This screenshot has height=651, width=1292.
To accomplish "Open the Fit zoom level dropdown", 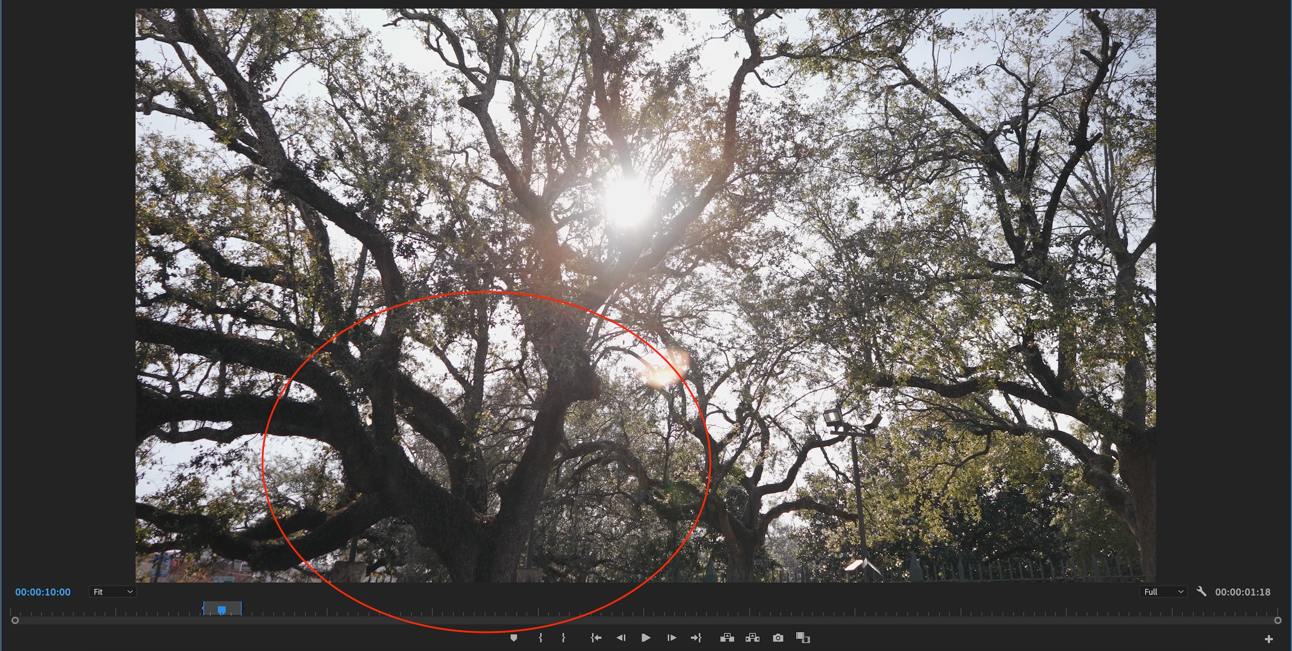I will (x=113, y=592).
